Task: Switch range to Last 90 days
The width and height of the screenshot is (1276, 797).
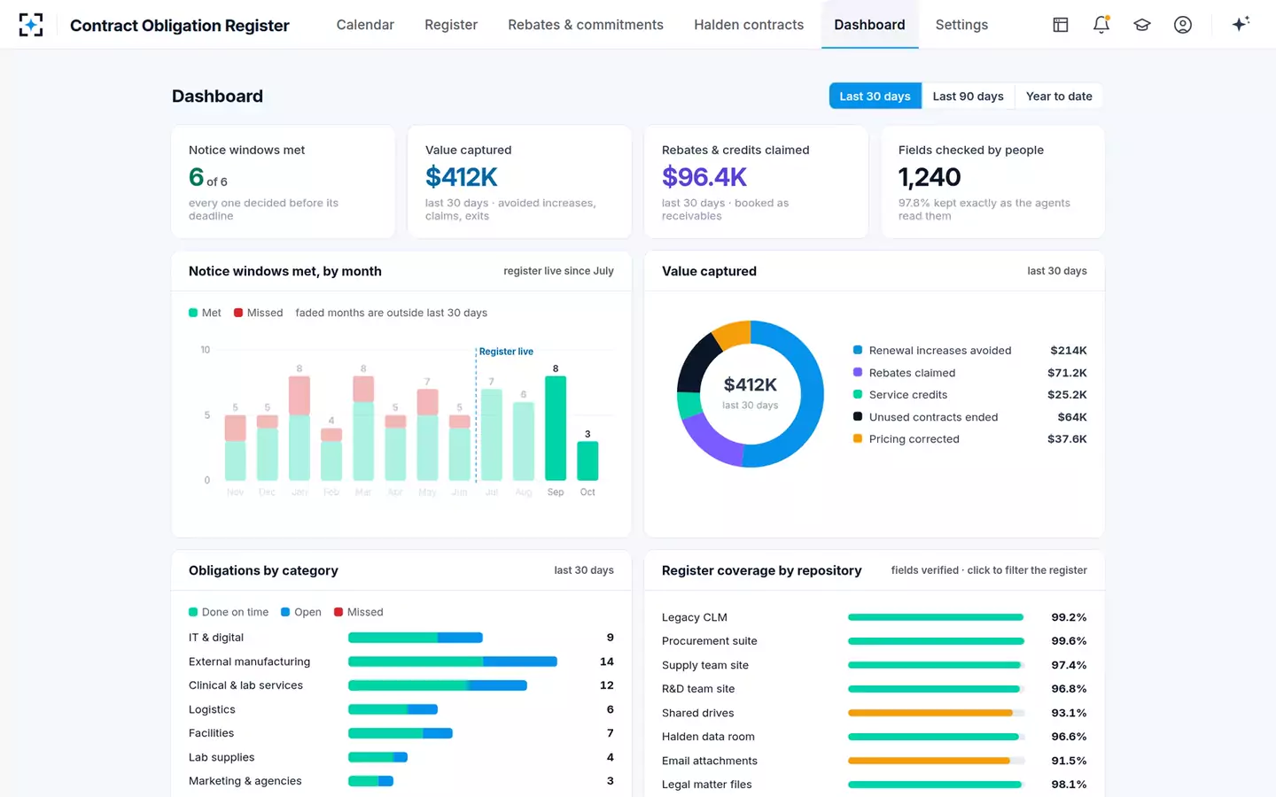Action: 968,96
